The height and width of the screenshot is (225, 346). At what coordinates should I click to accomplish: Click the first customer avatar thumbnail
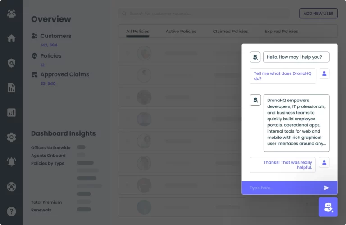tap(144, 53)
